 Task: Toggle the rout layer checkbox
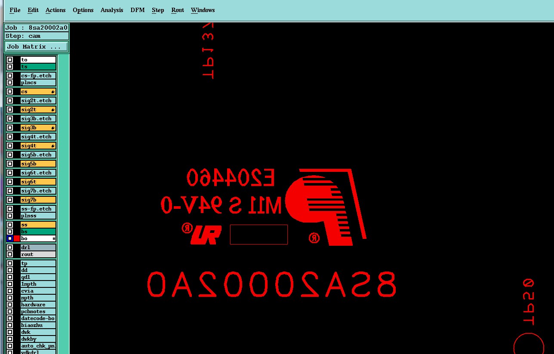pos(10,254)
